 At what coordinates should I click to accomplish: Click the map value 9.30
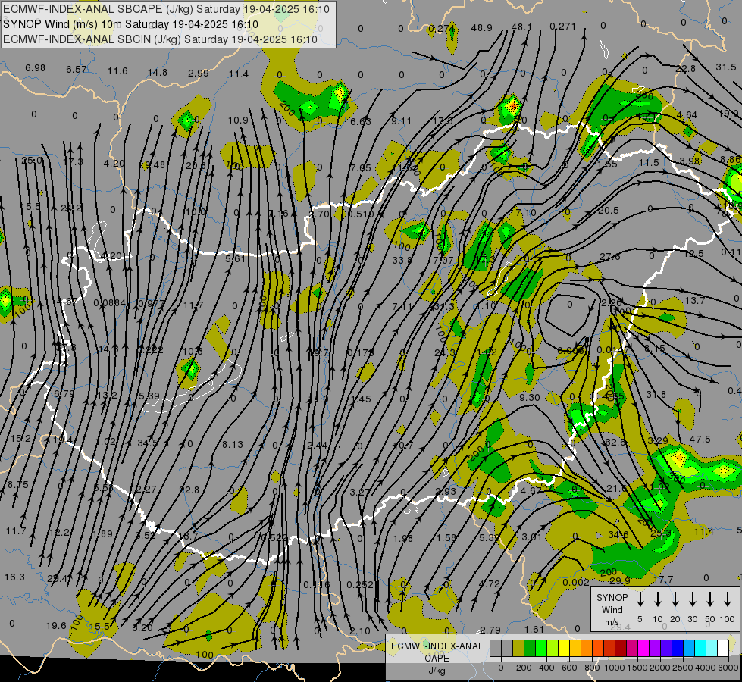point(530,398)
